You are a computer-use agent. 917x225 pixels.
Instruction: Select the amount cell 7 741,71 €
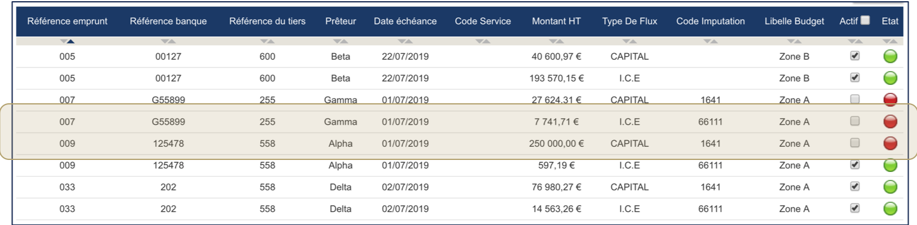click(x=557, y=122)
